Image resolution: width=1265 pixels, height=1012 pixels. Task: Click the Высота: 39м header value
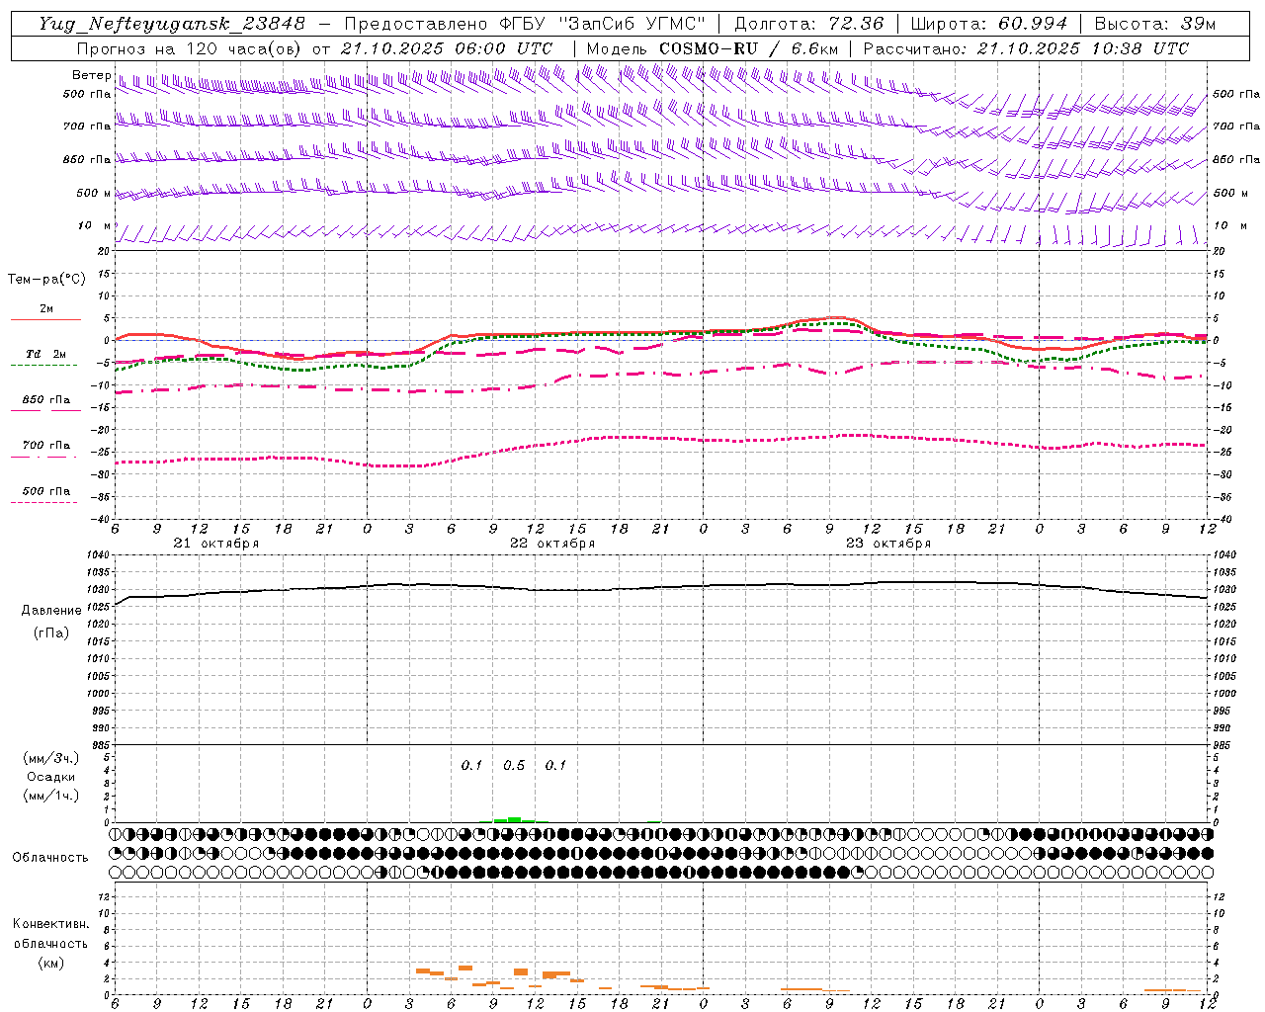click(1155, 24)
